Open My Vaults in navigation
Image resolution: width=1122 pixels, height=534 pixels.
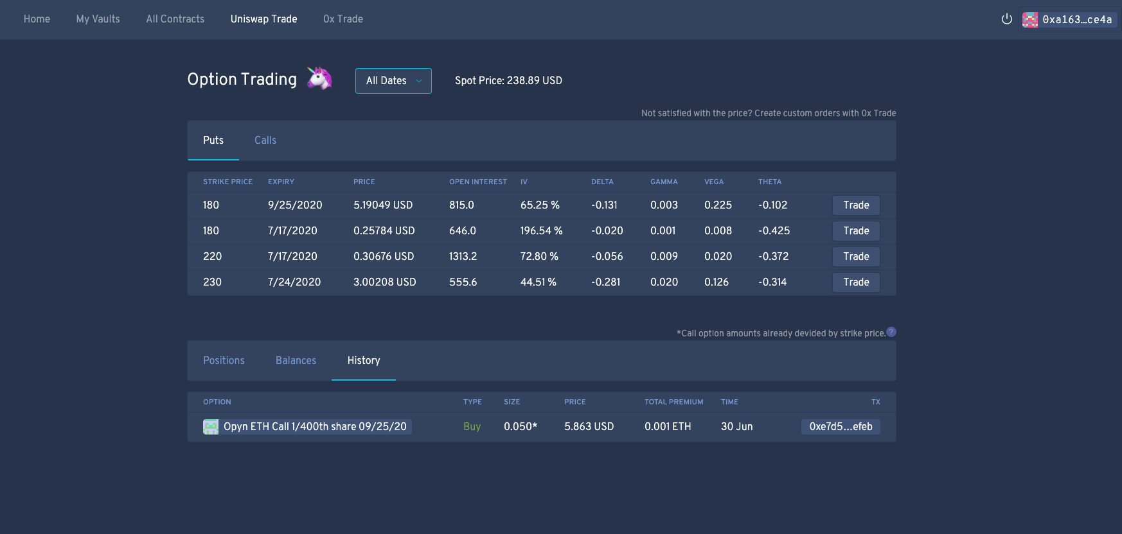tap(98, 19)
